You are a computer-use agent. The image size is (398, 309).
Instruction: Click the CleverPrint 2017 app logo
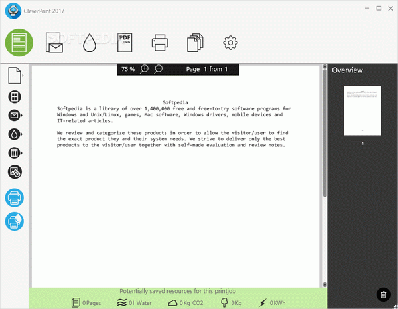point(13,11)
